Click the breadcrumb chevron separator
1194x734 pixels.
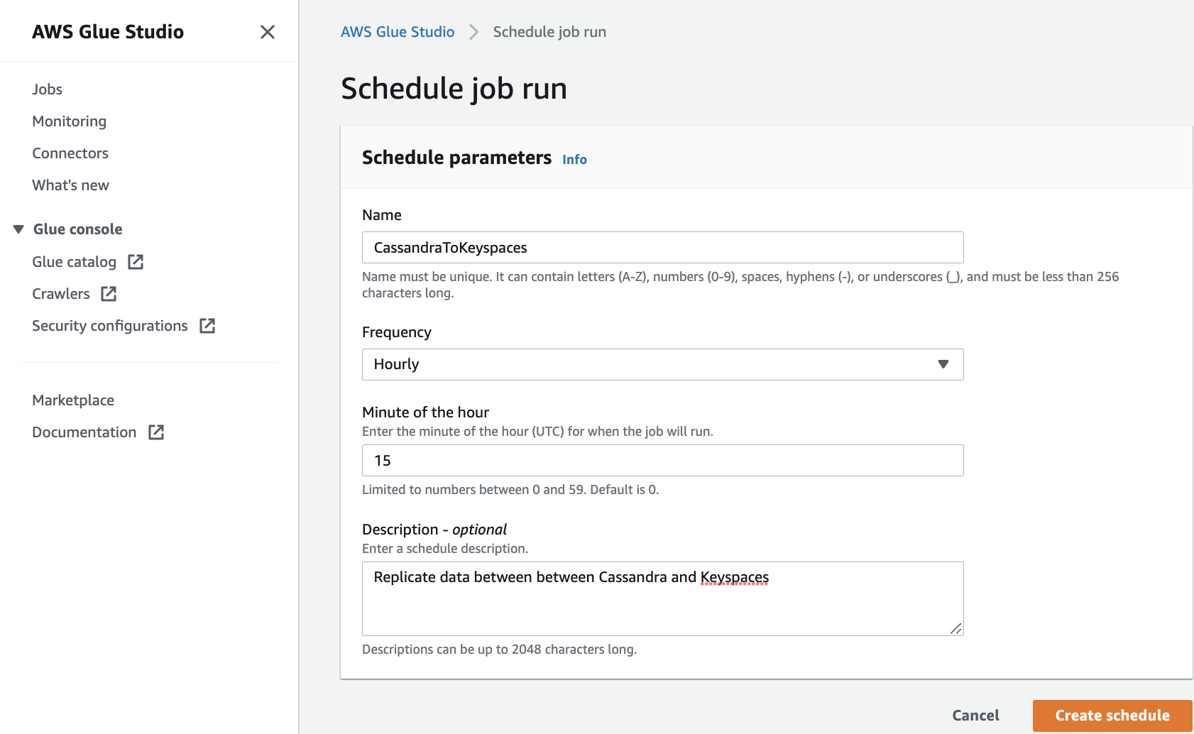474,32
